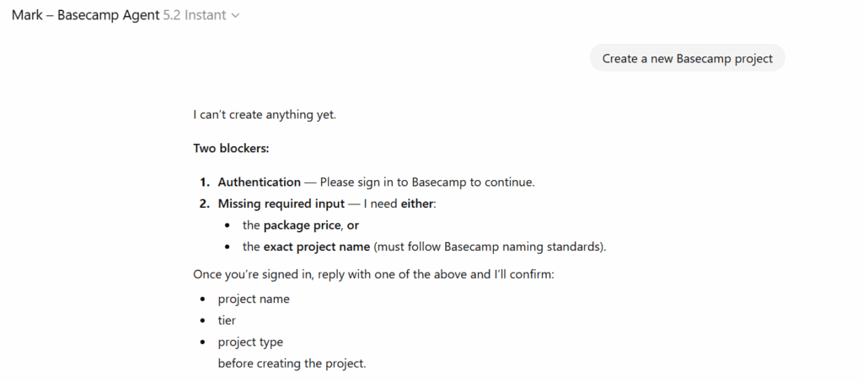Viewport: 863px width, 381px height.
Task: Click the bold 'Missing required input' label
Action: pos(281,204)
